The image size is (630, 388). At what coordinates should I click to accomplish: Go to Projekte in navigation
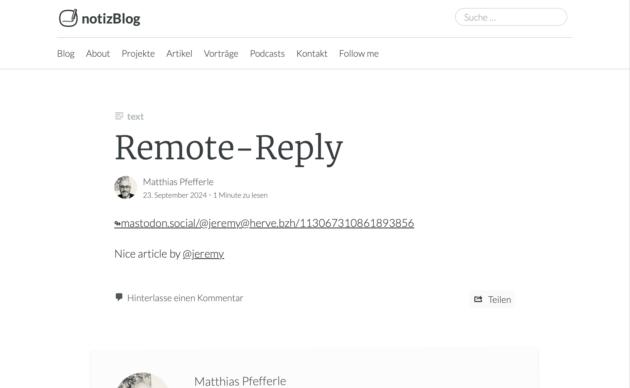[x=138, y=54]
